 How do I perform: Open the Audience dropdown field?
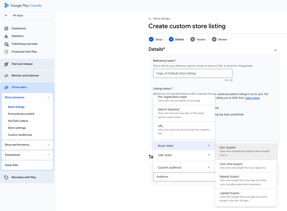click(184, 177)
